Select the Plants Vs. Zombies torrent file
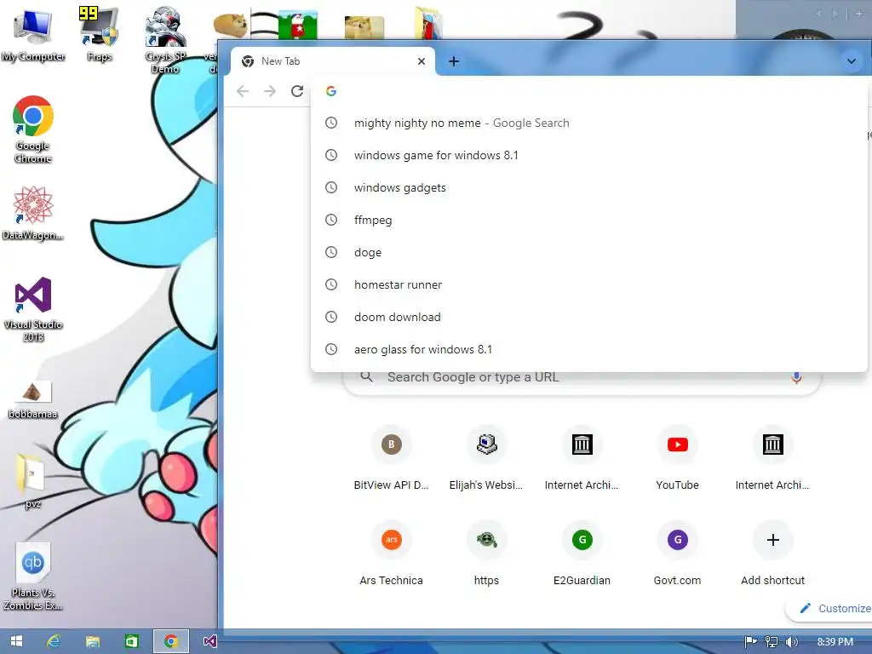This screenshot has height=654, width=872. 33,577
